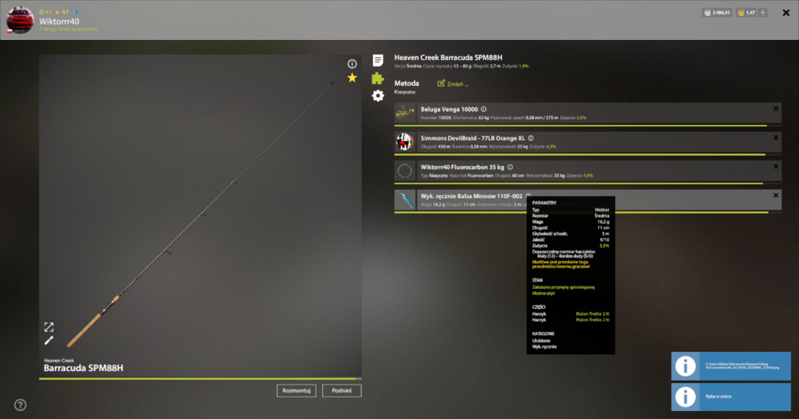This screenshot has height=419, width=799.
Task: Click the Rozmontuj button
Action: pos(296,390)
